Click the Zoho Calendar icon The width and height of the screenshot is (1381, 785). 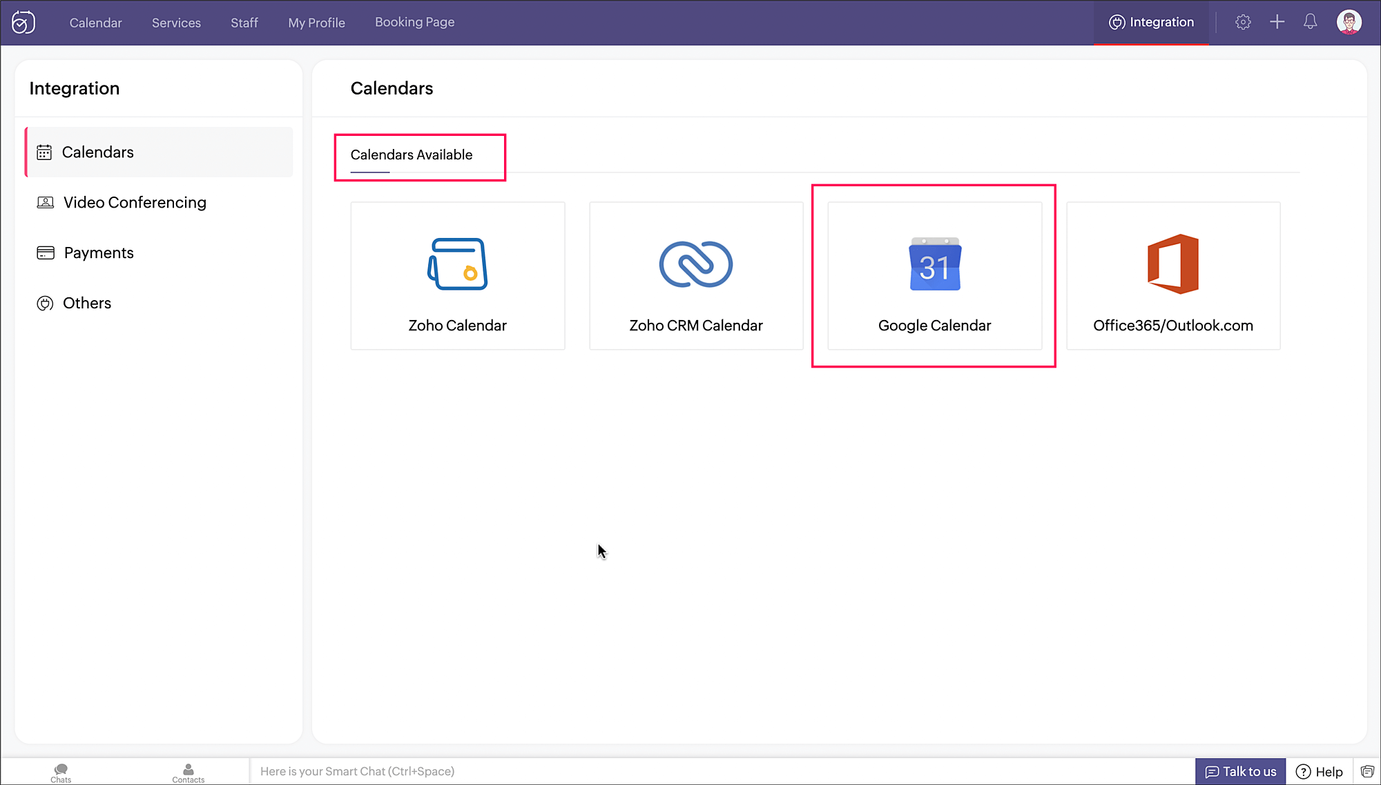pyautogui.click(x=457, y=264)
